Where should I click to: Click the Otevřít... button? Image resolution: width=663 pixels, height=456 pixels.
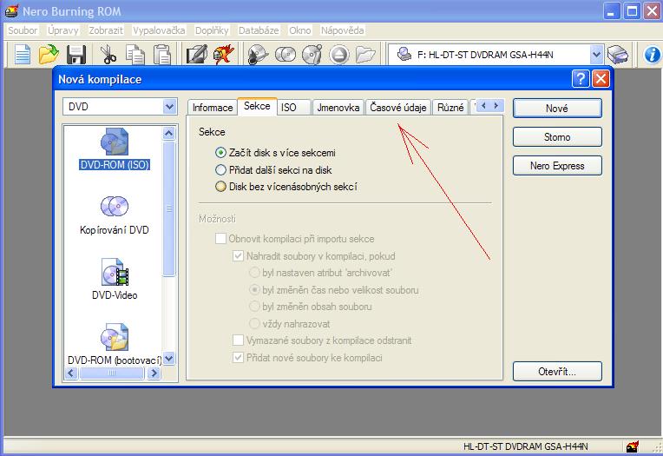point(557,372)
